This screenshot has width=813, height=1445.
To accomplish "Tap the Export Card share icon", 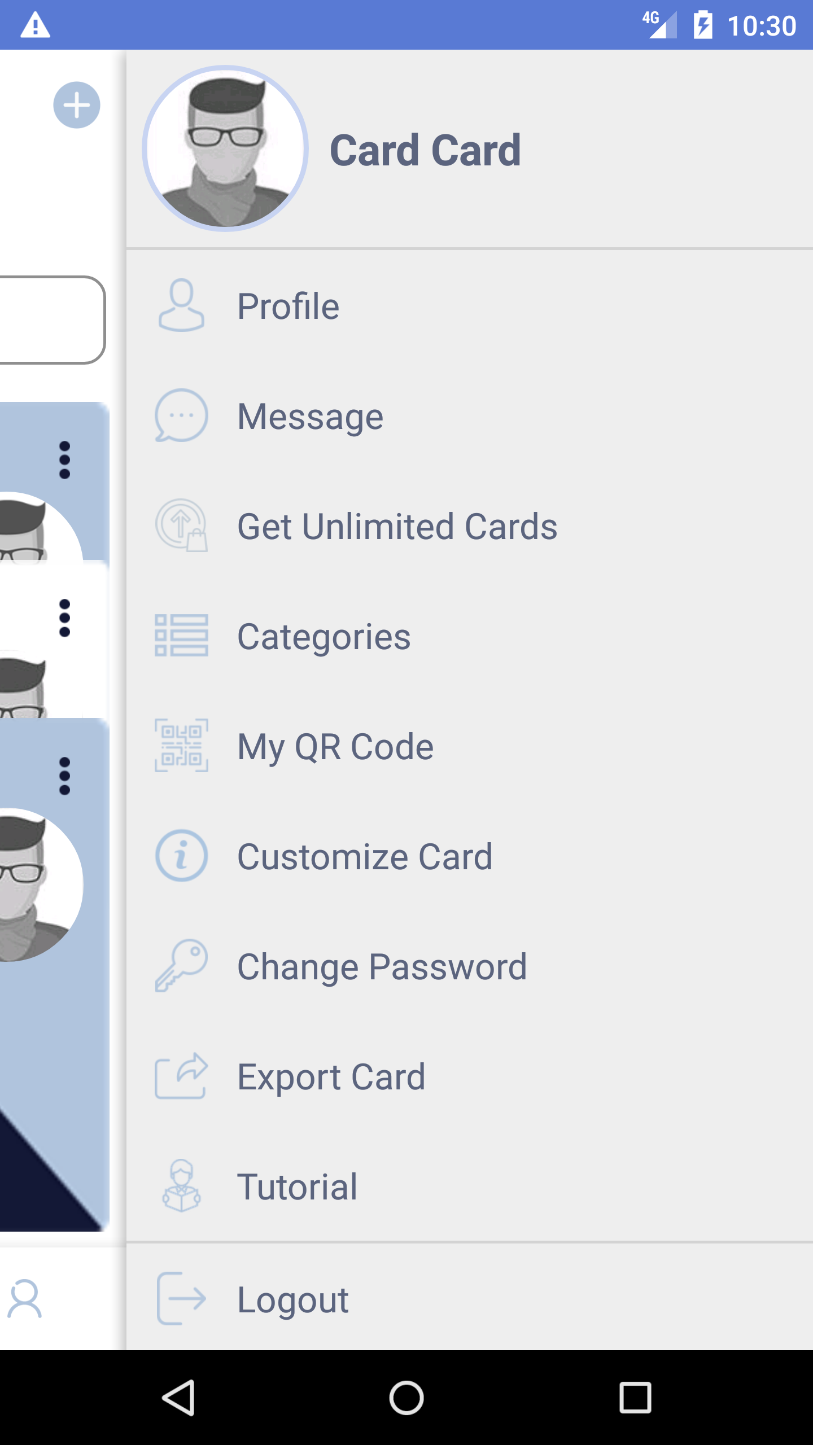I will tap(181, 1076).
